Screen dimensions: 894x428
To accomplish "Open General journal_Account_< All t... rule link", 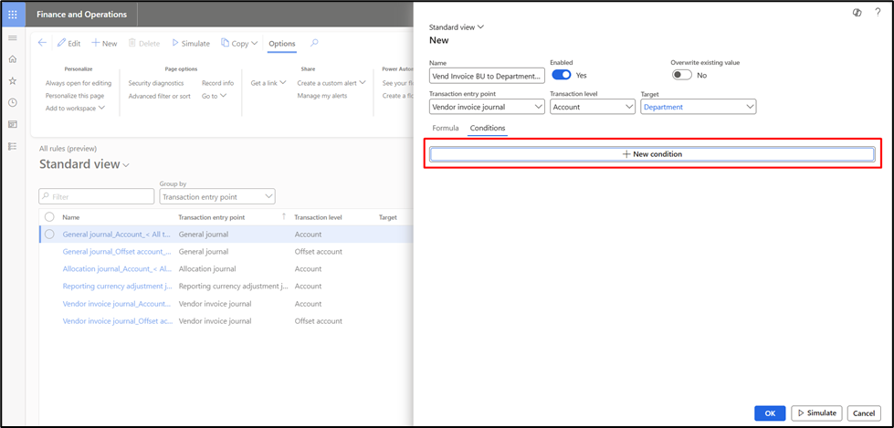I will pyautogui.click(x=117, y=235).
